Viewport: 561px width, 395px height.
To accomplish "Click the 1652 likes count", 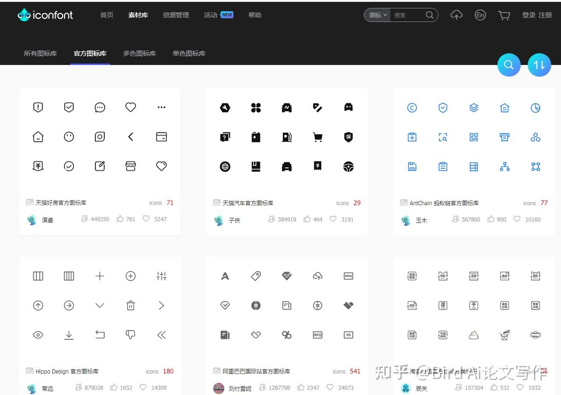I will [x=126, y=388].
